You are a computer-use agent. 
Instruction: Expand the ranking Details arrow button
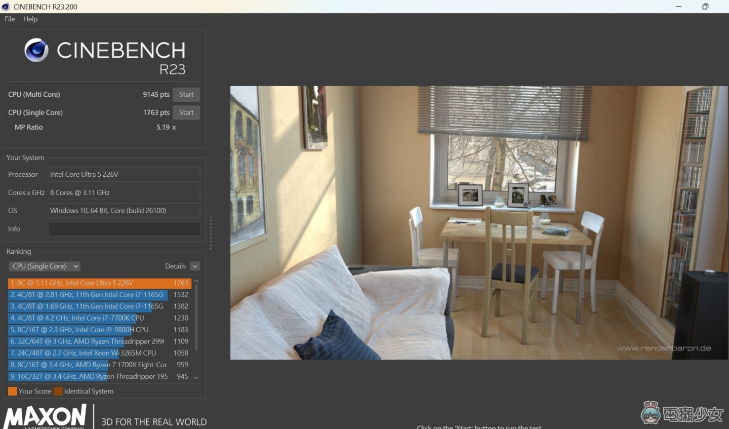coord(195,266)
